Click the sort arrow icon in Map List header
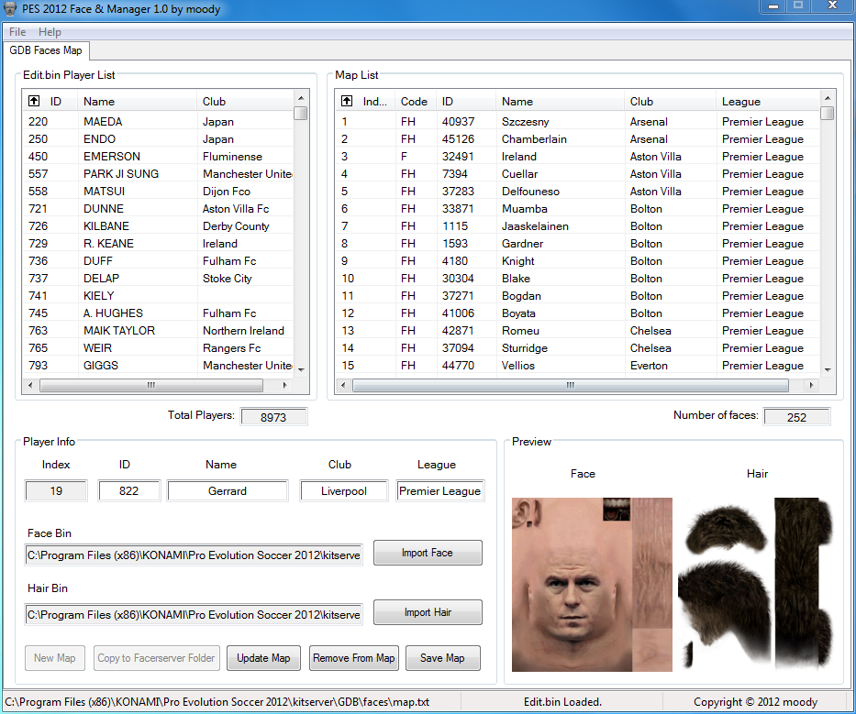The height and width of the screenshot is (714, 856). pos(346,101)
